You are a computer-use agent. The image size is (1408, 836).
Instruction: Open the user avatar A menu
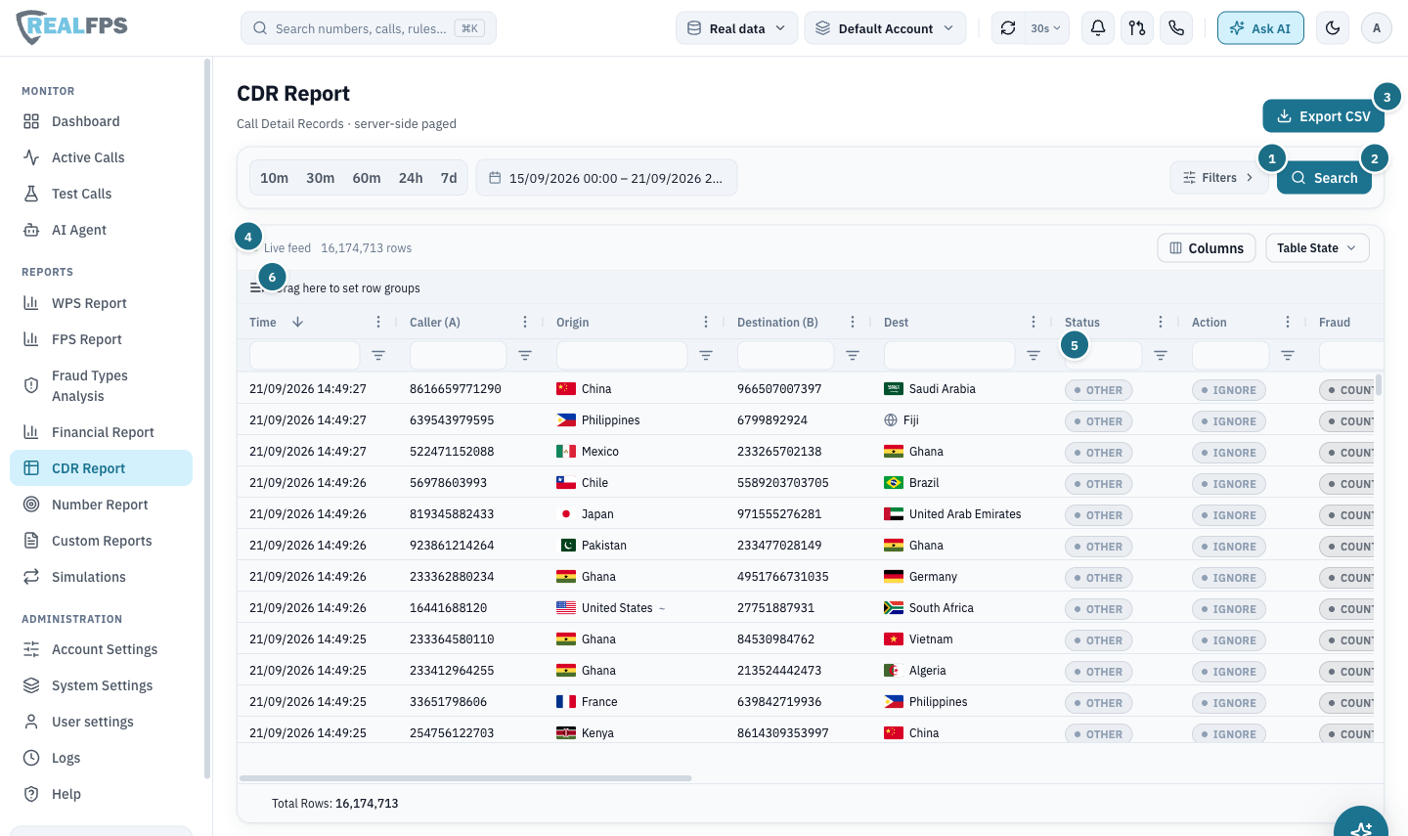(1377, 28)
